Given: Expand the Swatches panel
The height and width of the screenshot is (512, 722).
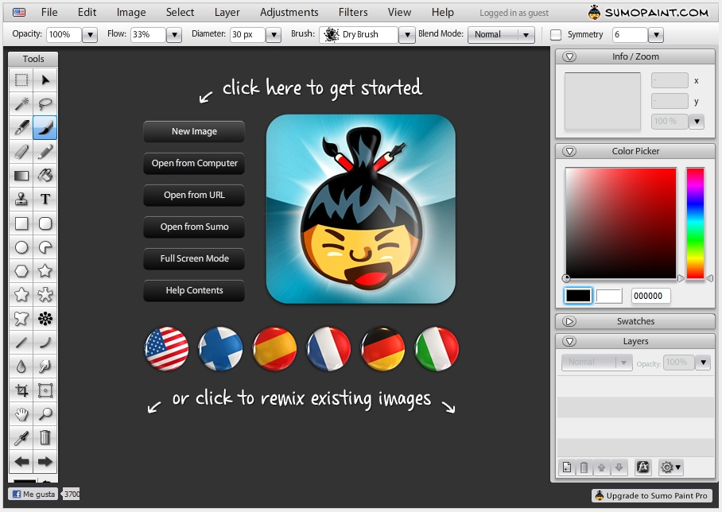Looking at the screenshot, I should (x=569, y=321).
